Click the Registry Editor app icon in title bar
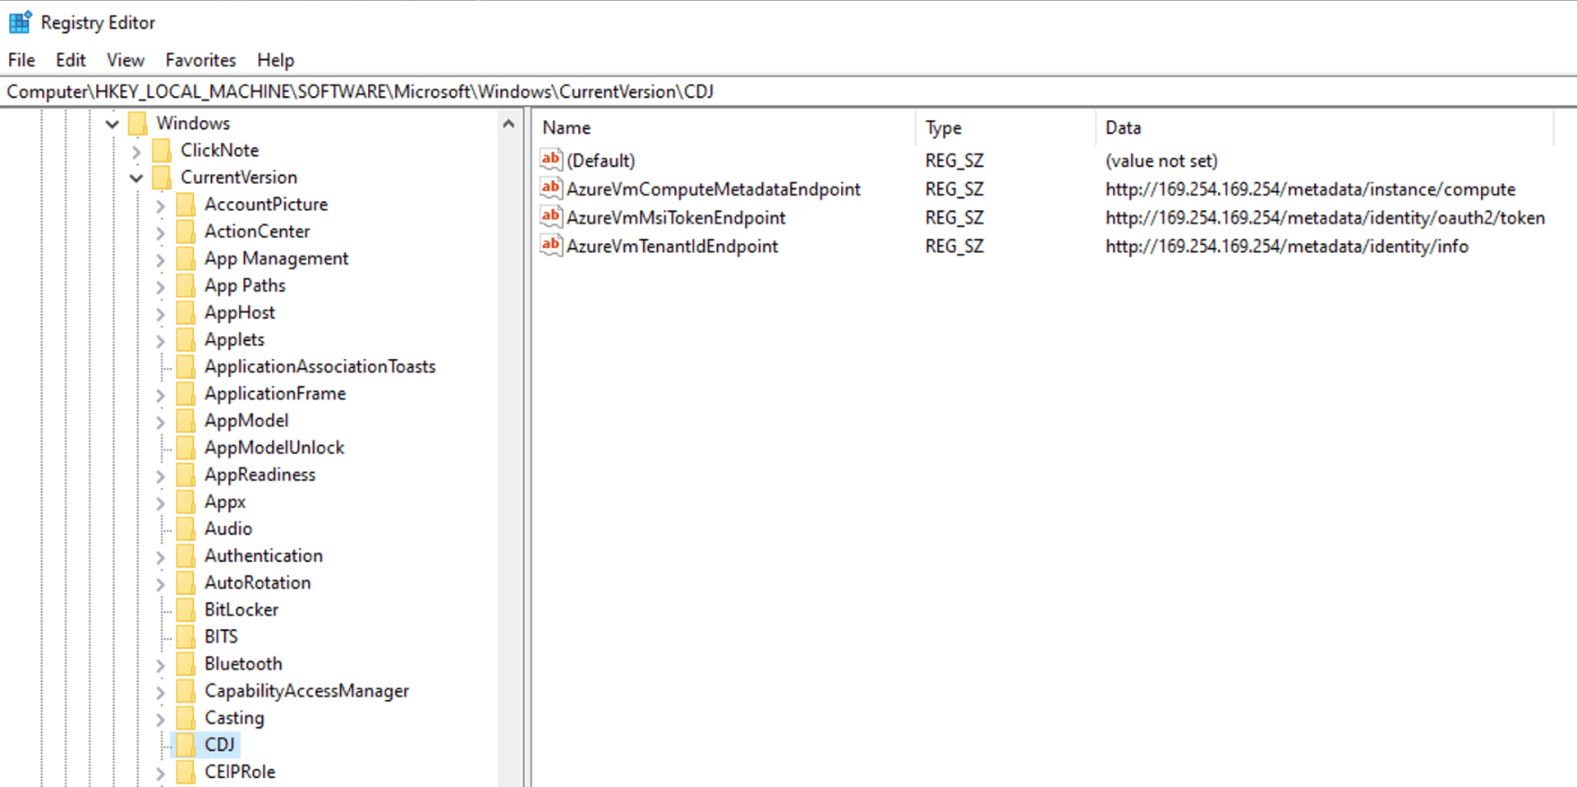Image resolution: width=1577 pixels, height=787 pixels. click(x=20, y=22)
